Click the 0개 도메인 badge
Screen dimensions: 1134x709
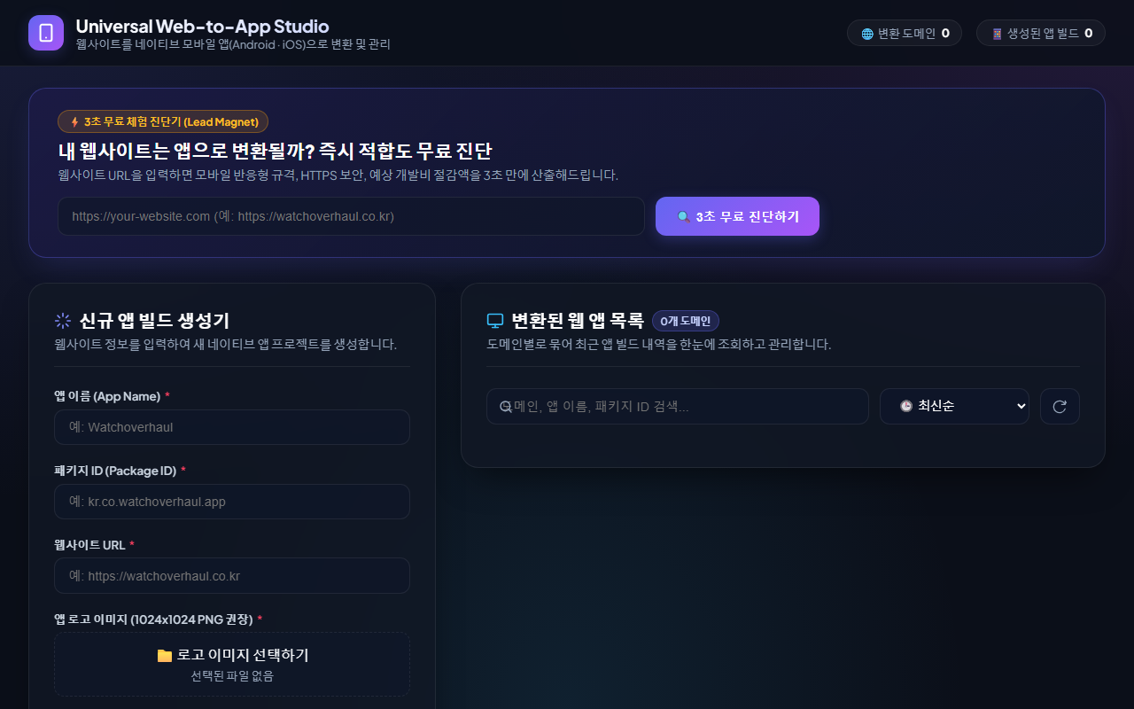click(686, 321)
